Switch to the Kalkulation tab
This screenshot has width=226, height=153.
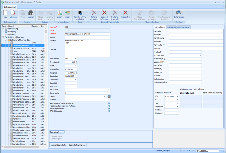(x=172, y=27)
